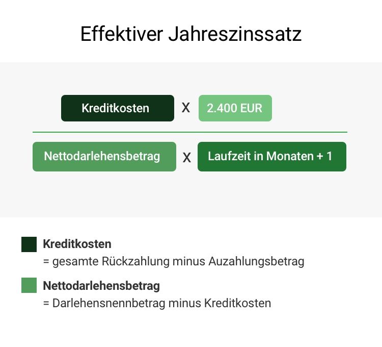Click the equals sign before Darlehensnennbetrag
The height and width of the screenshot is (347, 382).
click(x=46, y=303)
